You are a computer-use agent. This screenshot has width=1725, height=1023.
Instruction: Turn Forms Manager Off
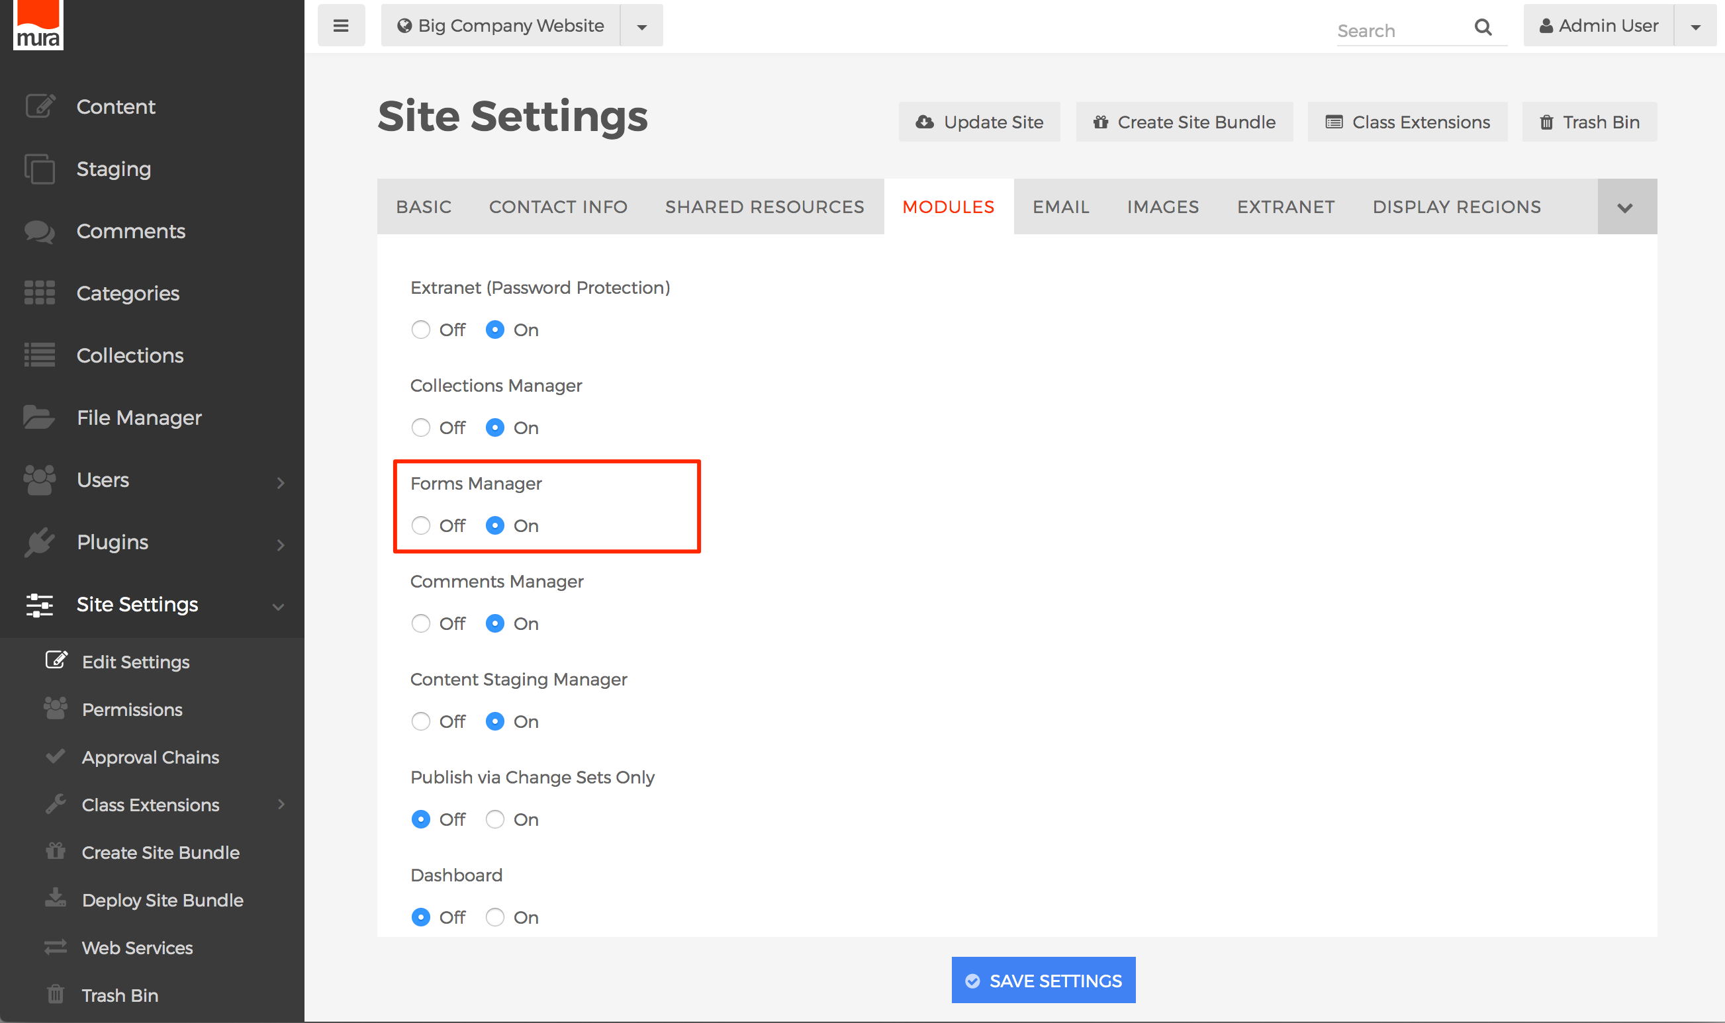click(x=420, y=526)
